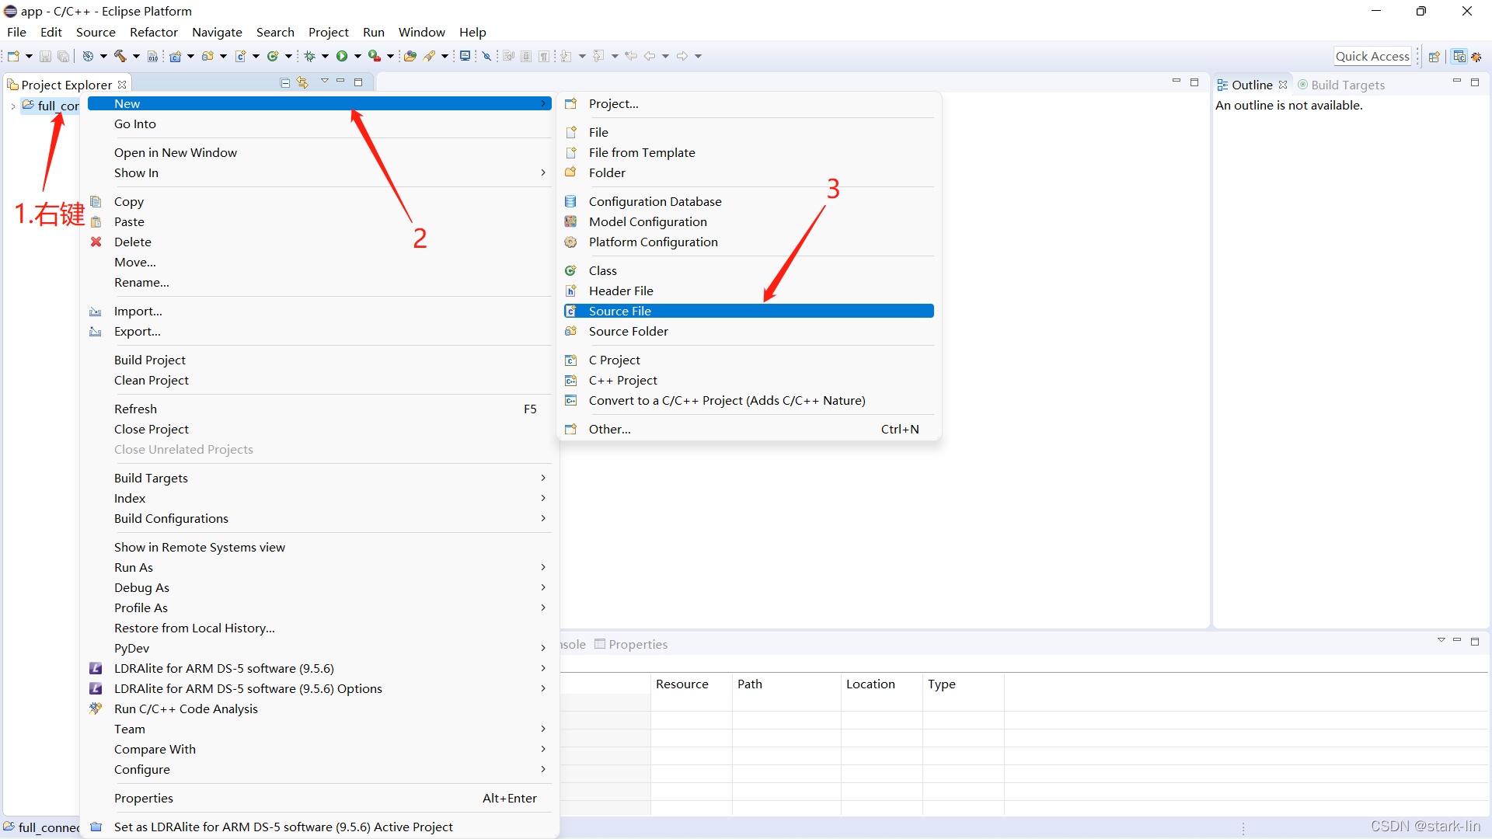Click the Paste icon in context menu
The height and width of the screenshot is (839, 1492).
[x=97, y=221]
